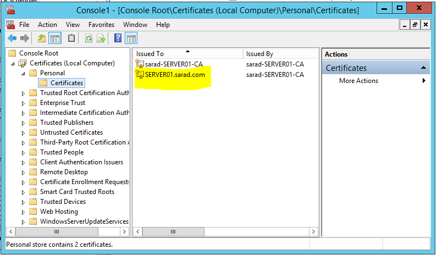Image resolution: width=437 pixels, height=255 pixels.
Task: Sort by the Issued By column header
Action: [x=281, y=53]
